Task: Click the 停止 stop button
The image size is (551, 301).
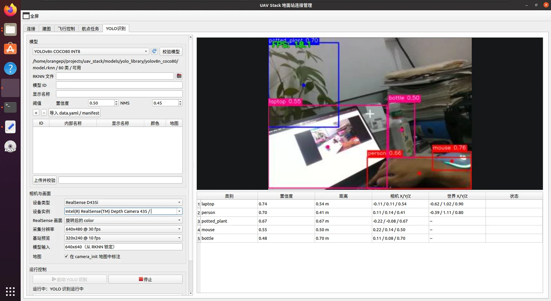Action: click(x=145, y=279)
